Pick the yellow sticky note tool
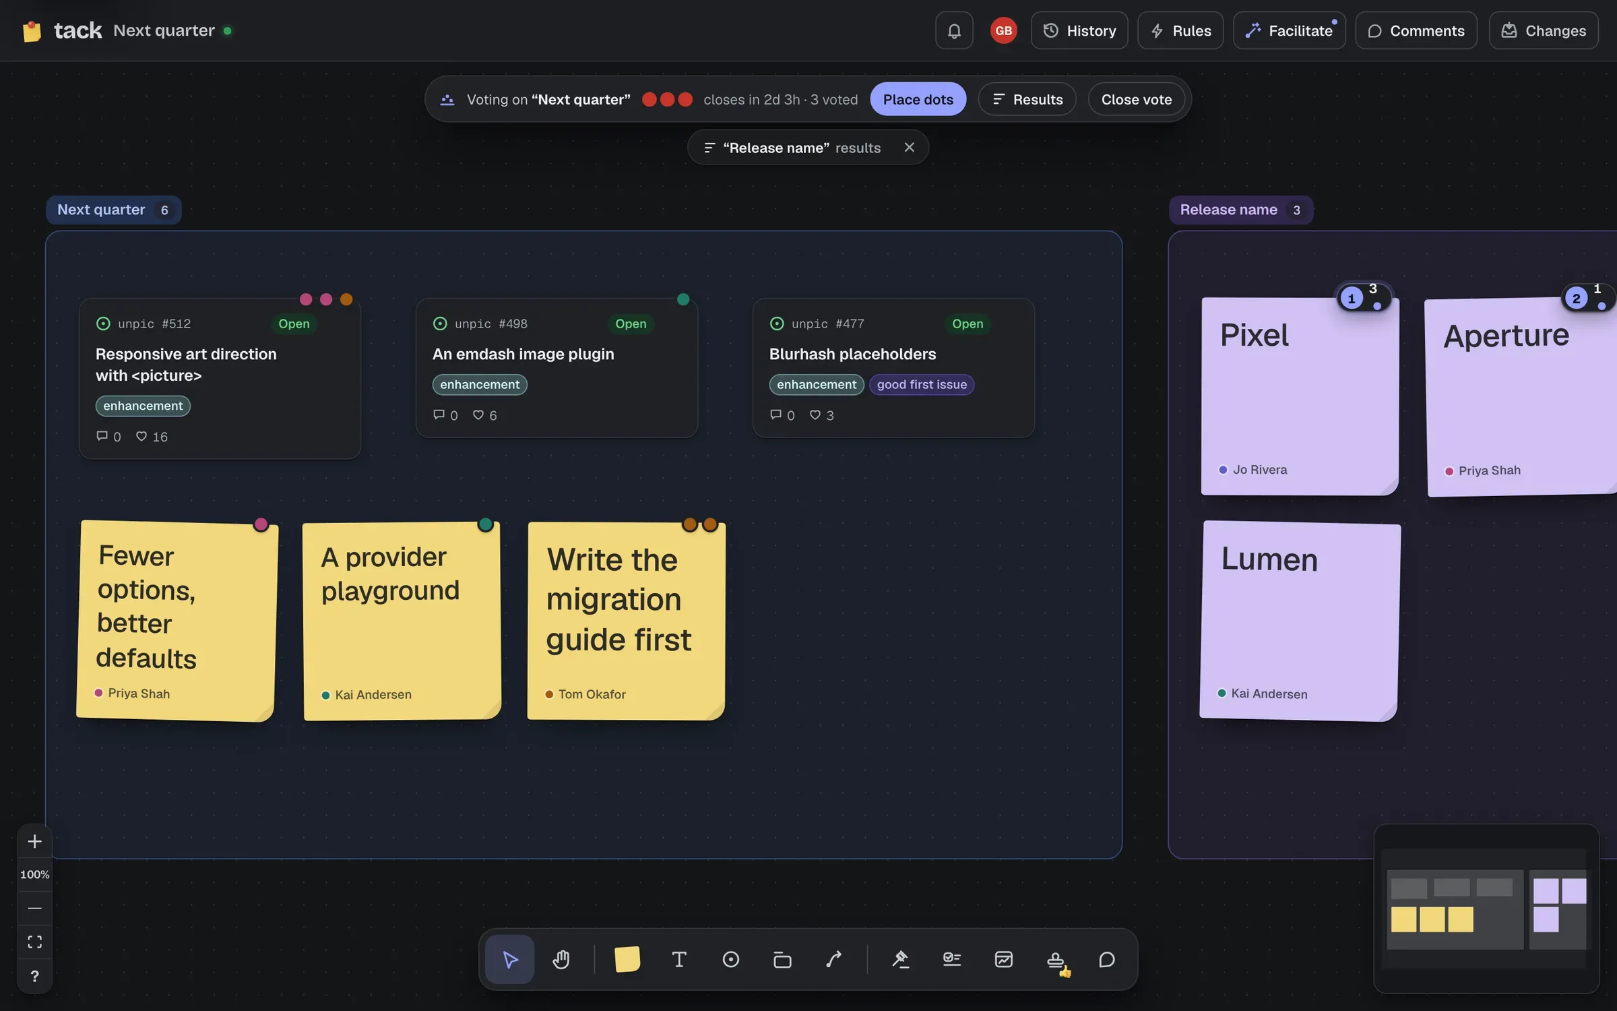Screen dimensions: 1617x1011 [x=627, y=958]
